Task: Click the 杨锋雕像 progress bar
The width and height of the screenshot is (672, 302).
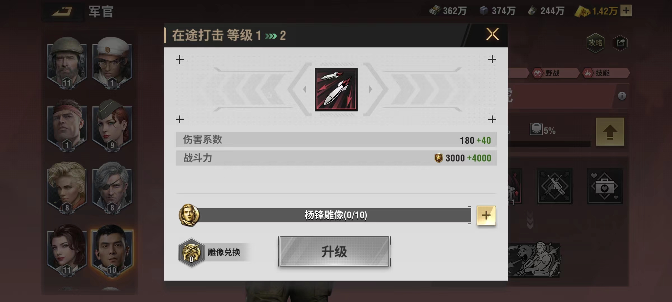Action: 335,215
